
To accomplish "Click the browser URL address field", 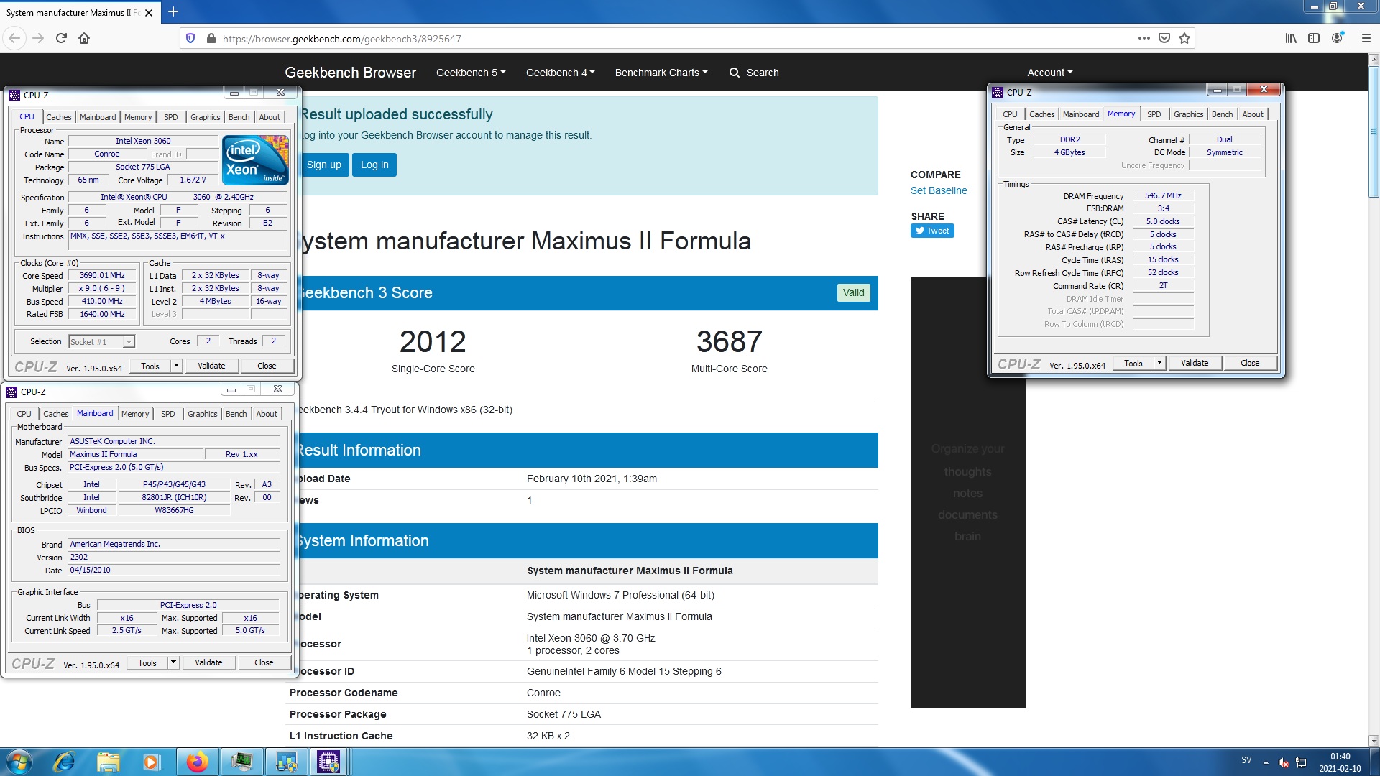I will pyautogui.click(x=676, y=39).
